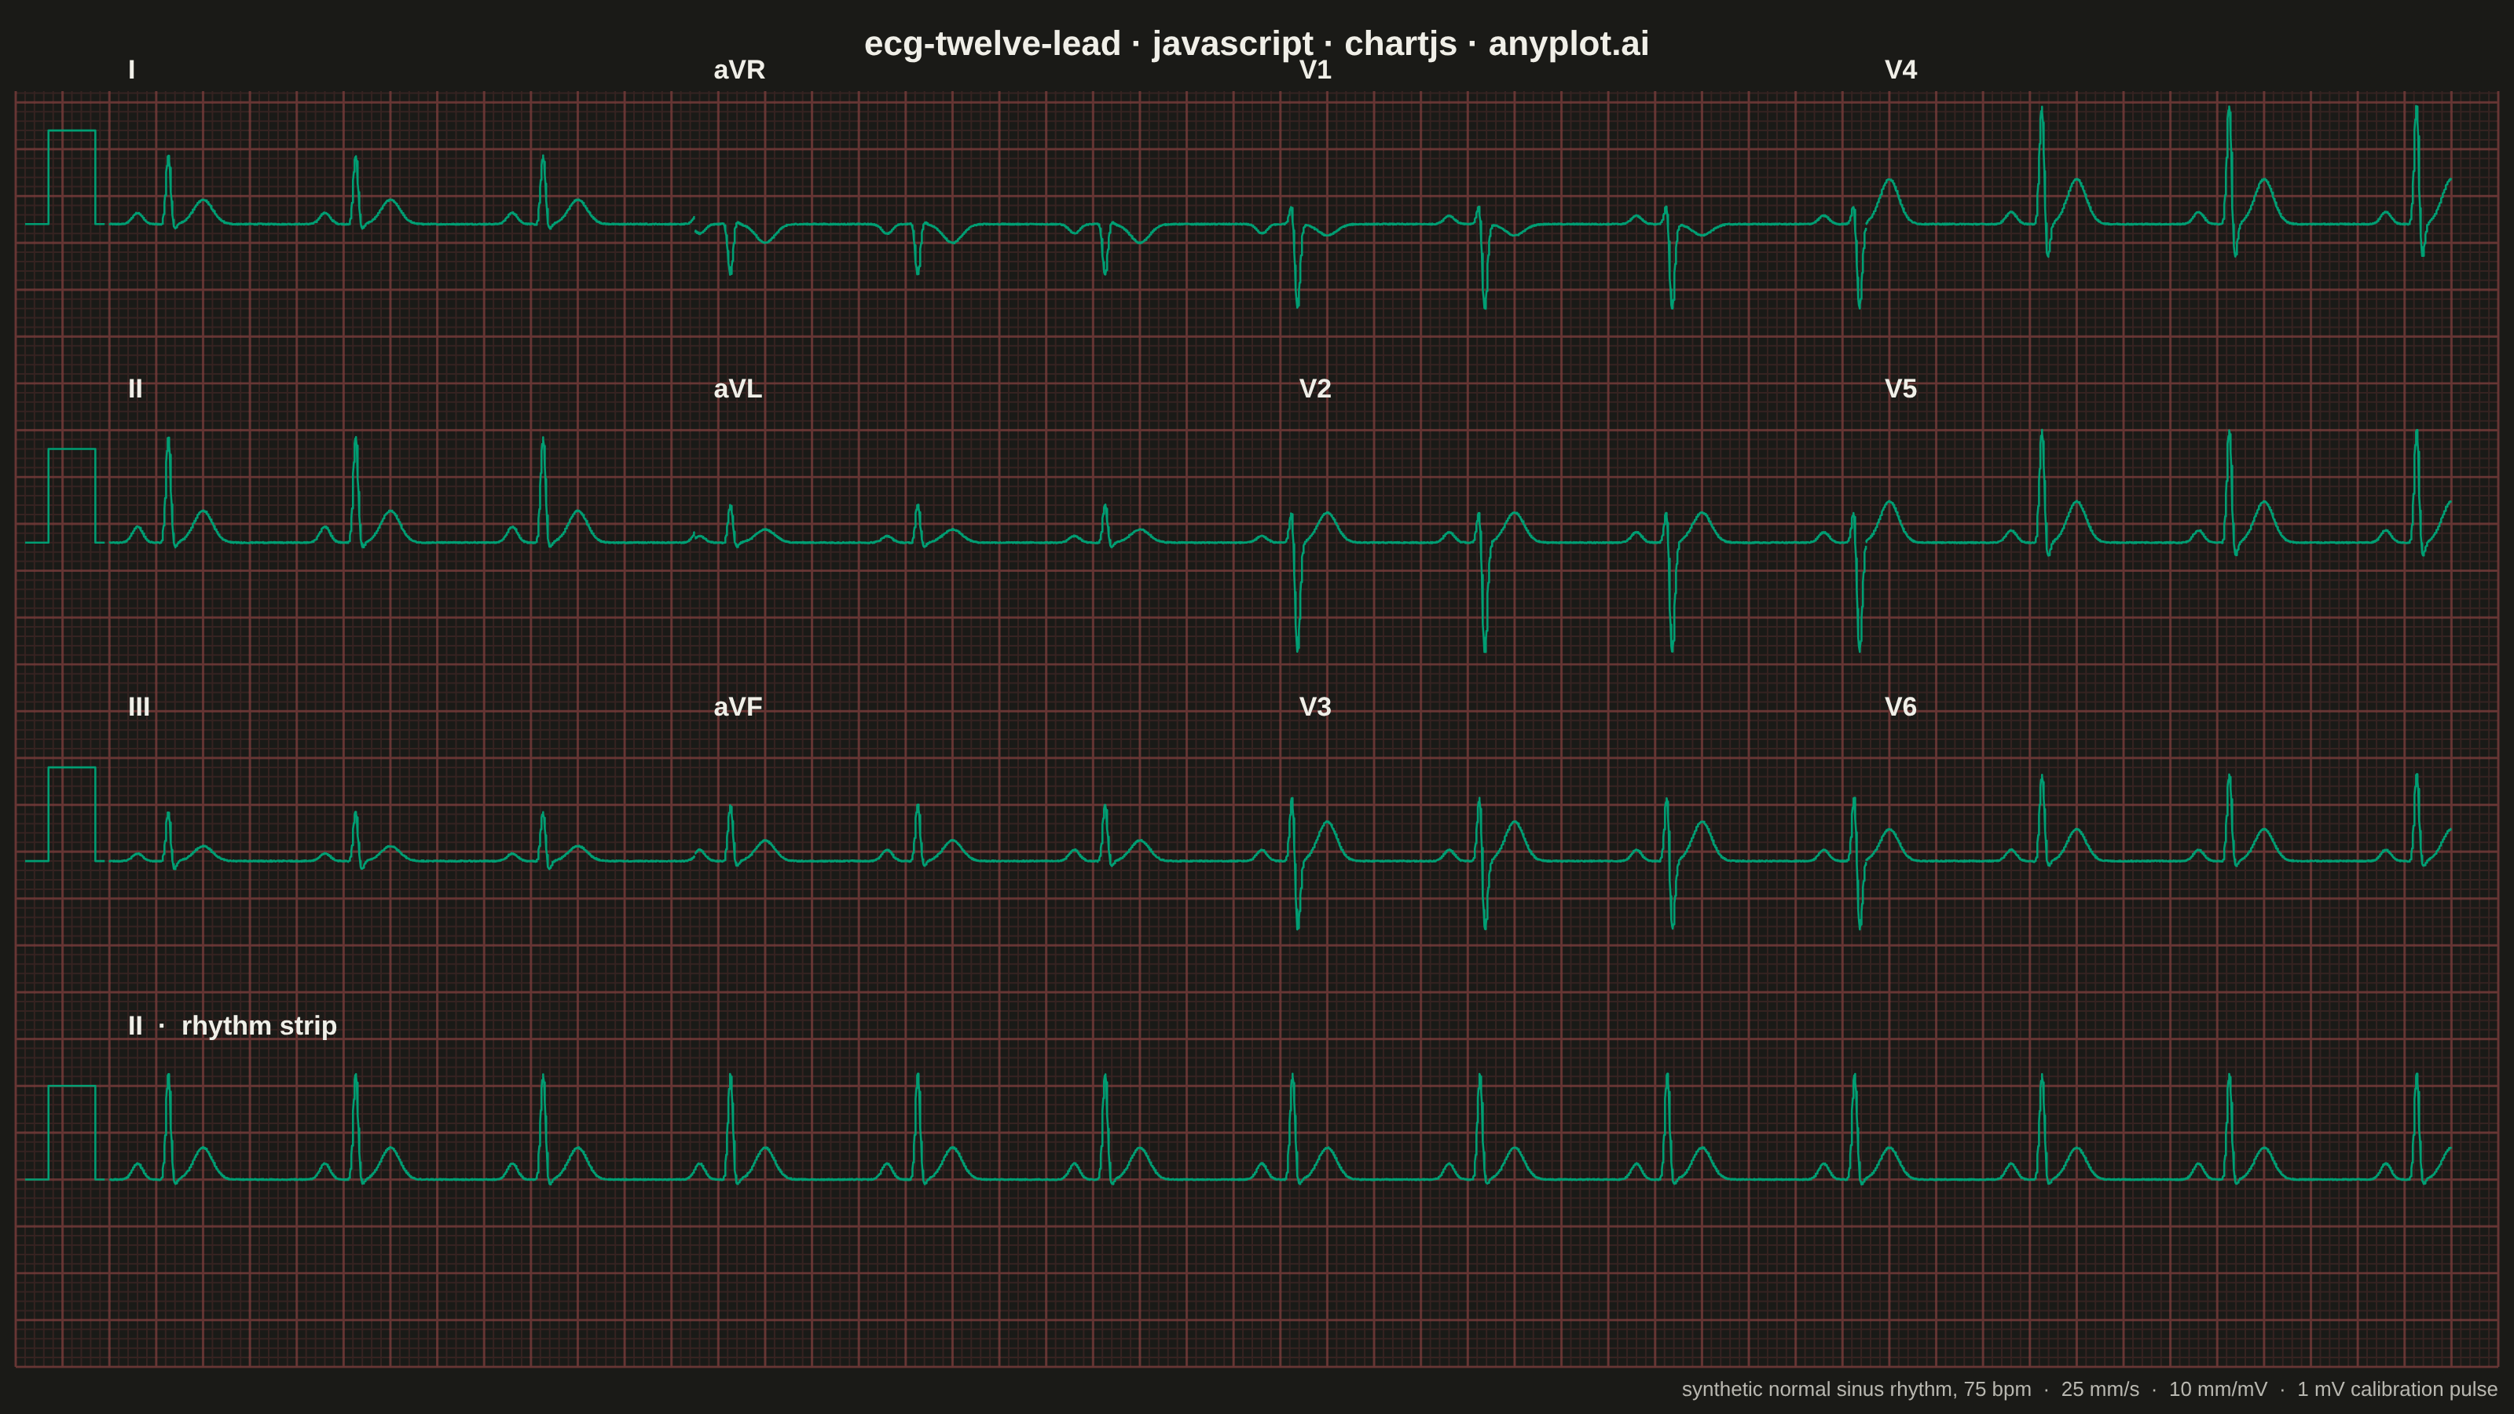Select the aVL lead label

(x=737, y=388)
